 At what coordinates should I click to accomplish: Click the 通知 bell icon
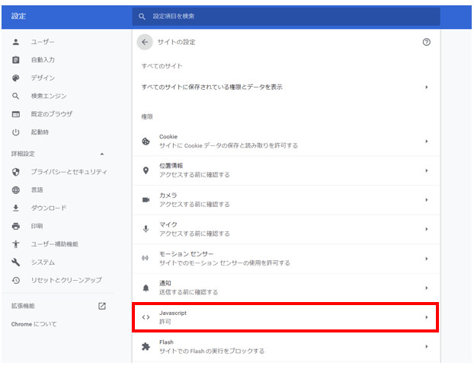[146, 288]
